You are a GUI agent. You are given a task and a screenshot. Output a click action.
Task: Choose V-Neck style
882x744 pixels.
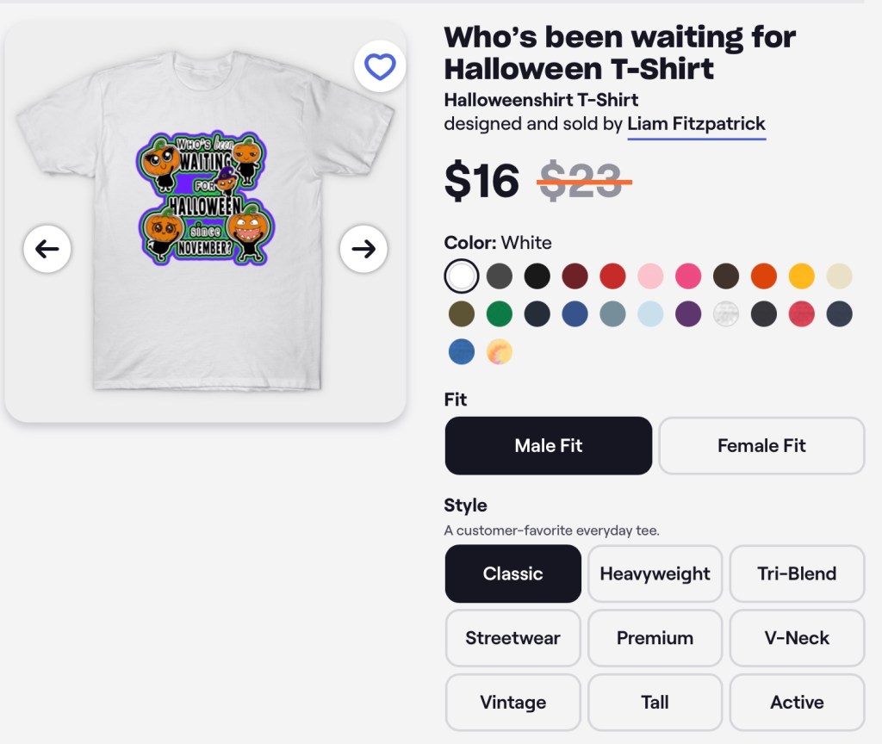[797, 638]
